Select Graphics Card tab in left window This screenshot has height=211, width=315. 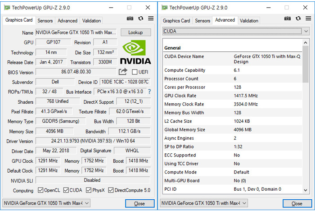pos(19,20)
